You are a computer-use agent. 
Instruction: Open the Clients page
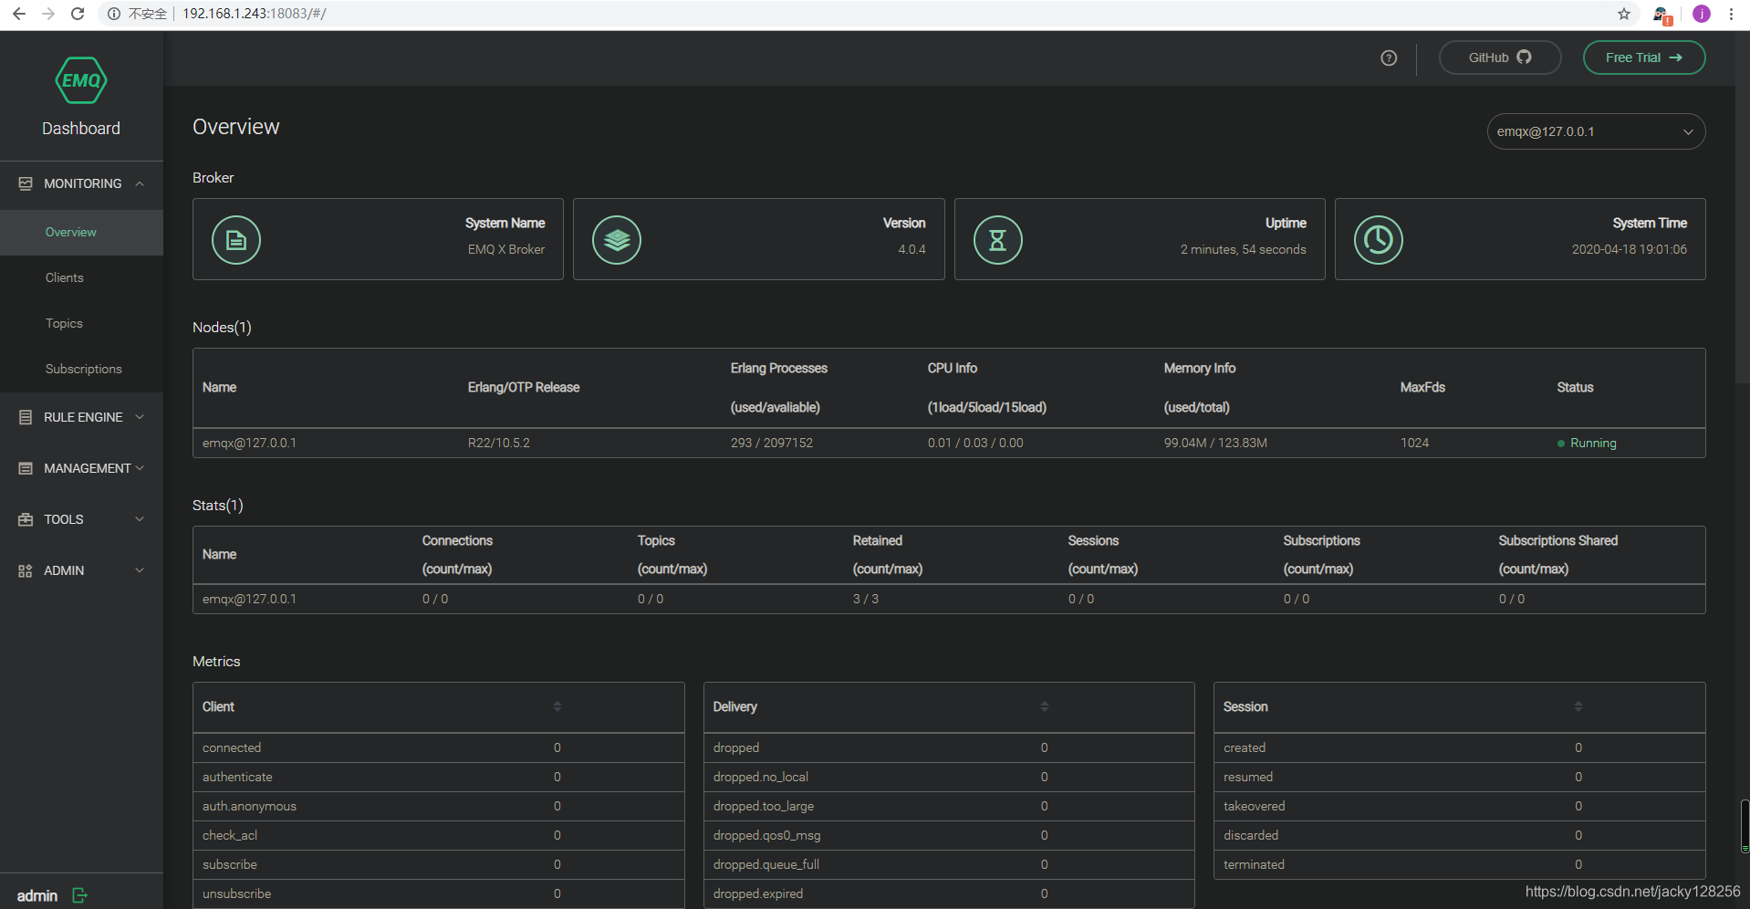tap(65, 277)
